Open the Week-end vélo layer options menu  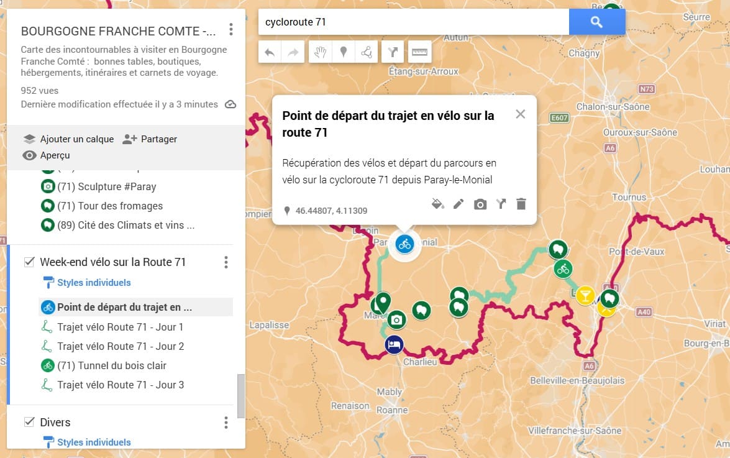click(x=226, y=262)
